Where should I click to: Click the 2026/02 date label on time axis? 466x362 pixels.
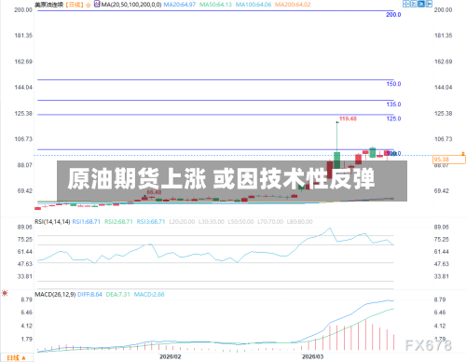(171, 356)
